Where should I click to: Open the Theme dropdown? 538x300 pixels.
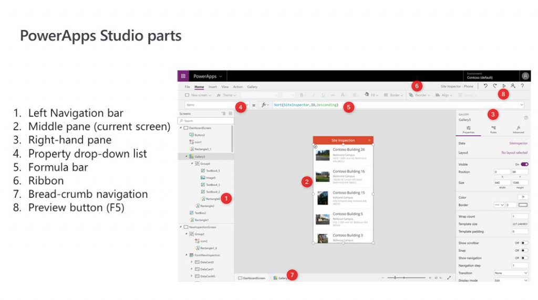coord(226,95)
